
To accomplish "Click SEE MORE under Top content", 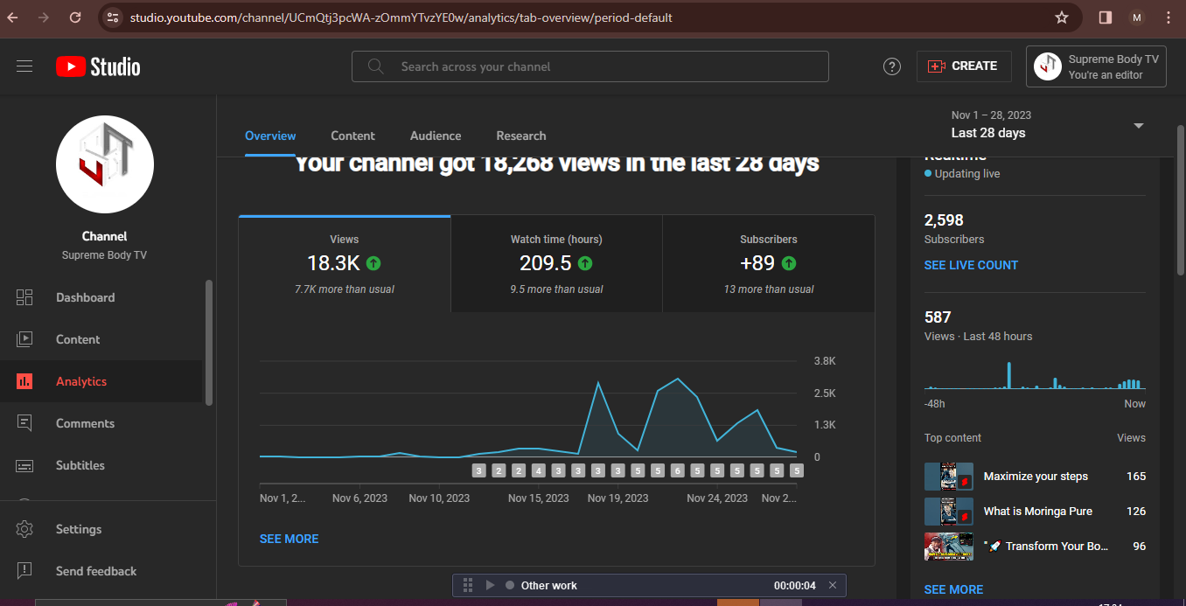I will click(x=953, y=589).
